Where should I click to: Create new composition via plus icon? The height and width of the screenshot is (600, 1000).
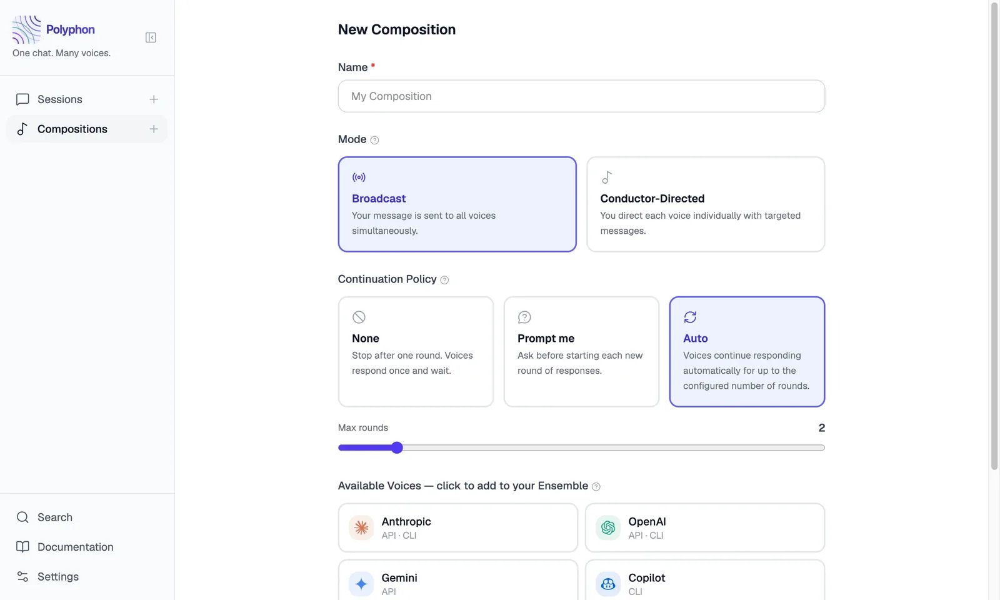click(154, 129)
